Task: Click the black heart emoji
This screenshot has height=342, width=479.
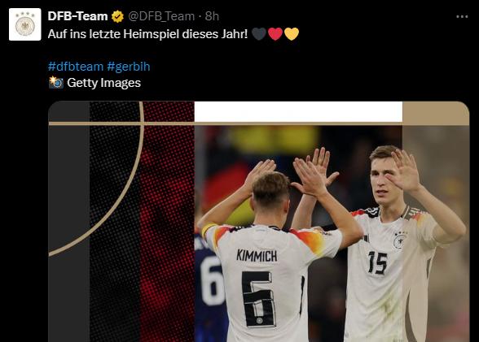Action: click(x=259, y=34)
